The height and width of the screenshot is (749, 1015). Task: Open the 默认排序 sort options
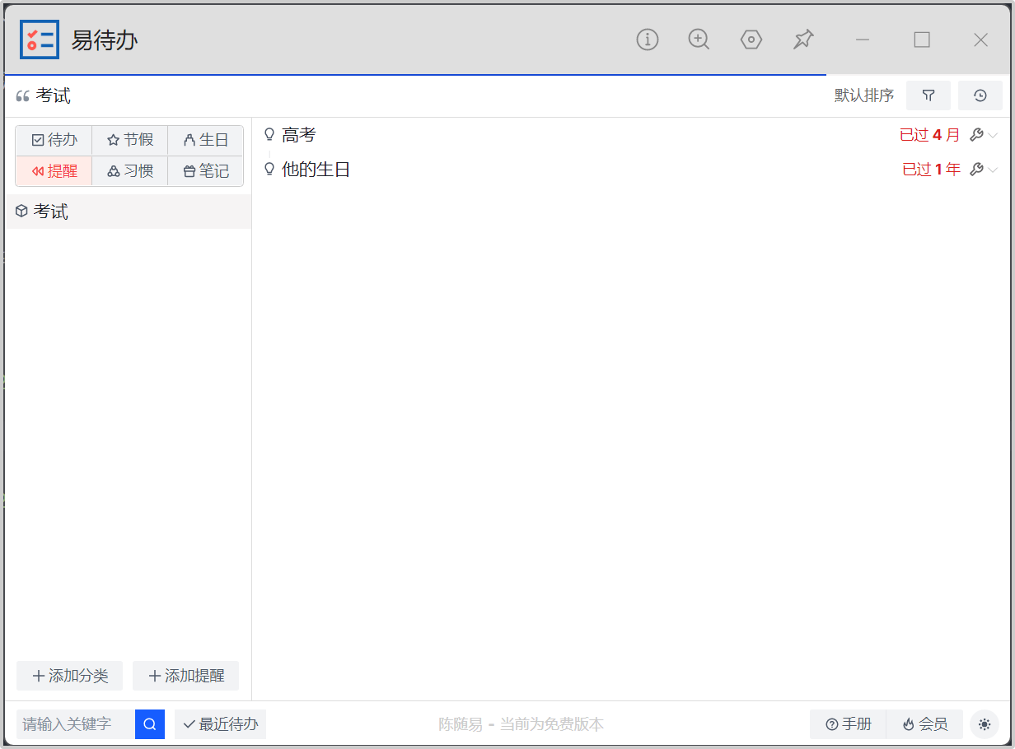863,95
